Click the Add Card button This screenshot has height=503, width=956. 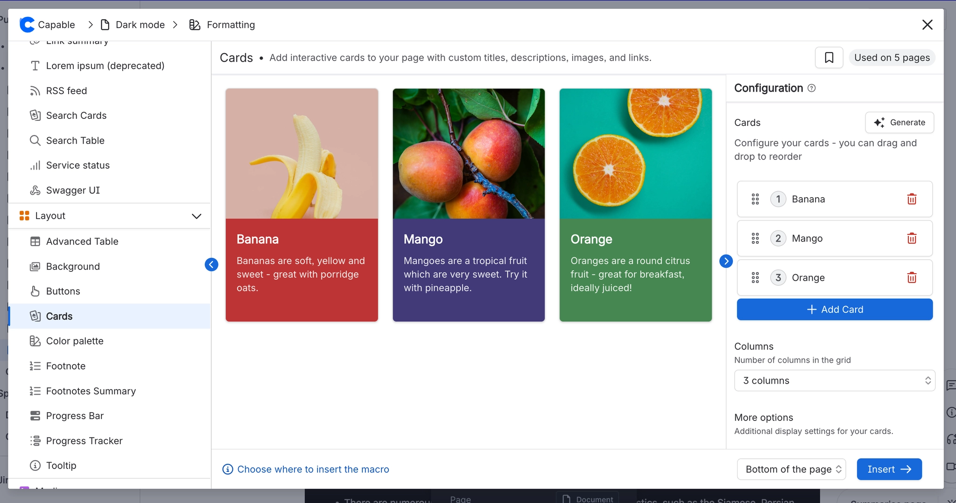[x=834, y=309]
